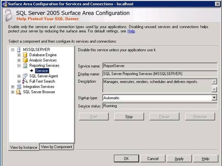Click the Analysis Services cube icon
Screen dimensions: 222x166
point(25,60)
